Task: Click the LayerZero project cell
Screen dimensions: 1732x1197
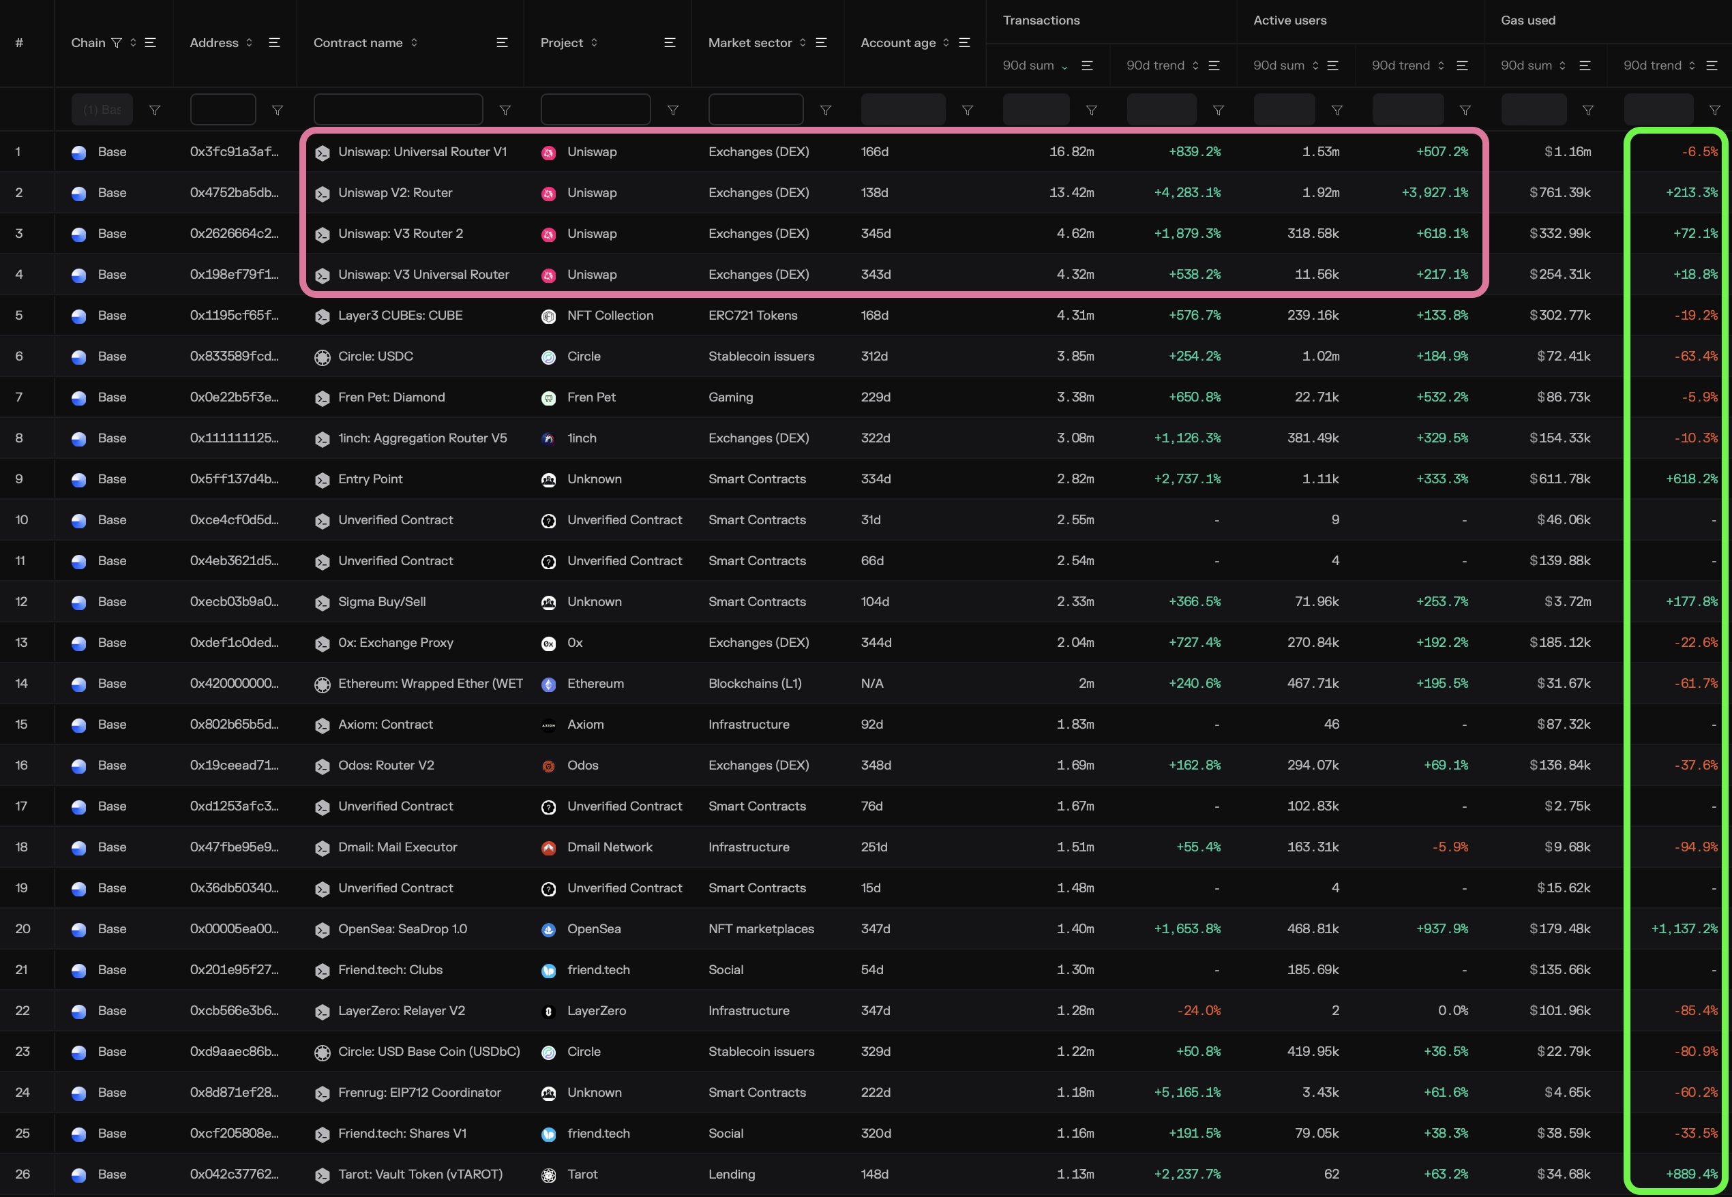Action: [x=597, y=1011]
